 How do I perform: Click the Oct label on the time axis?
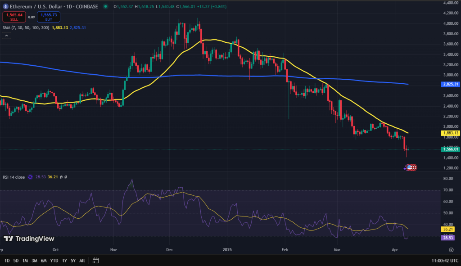[x=55, y=250]
